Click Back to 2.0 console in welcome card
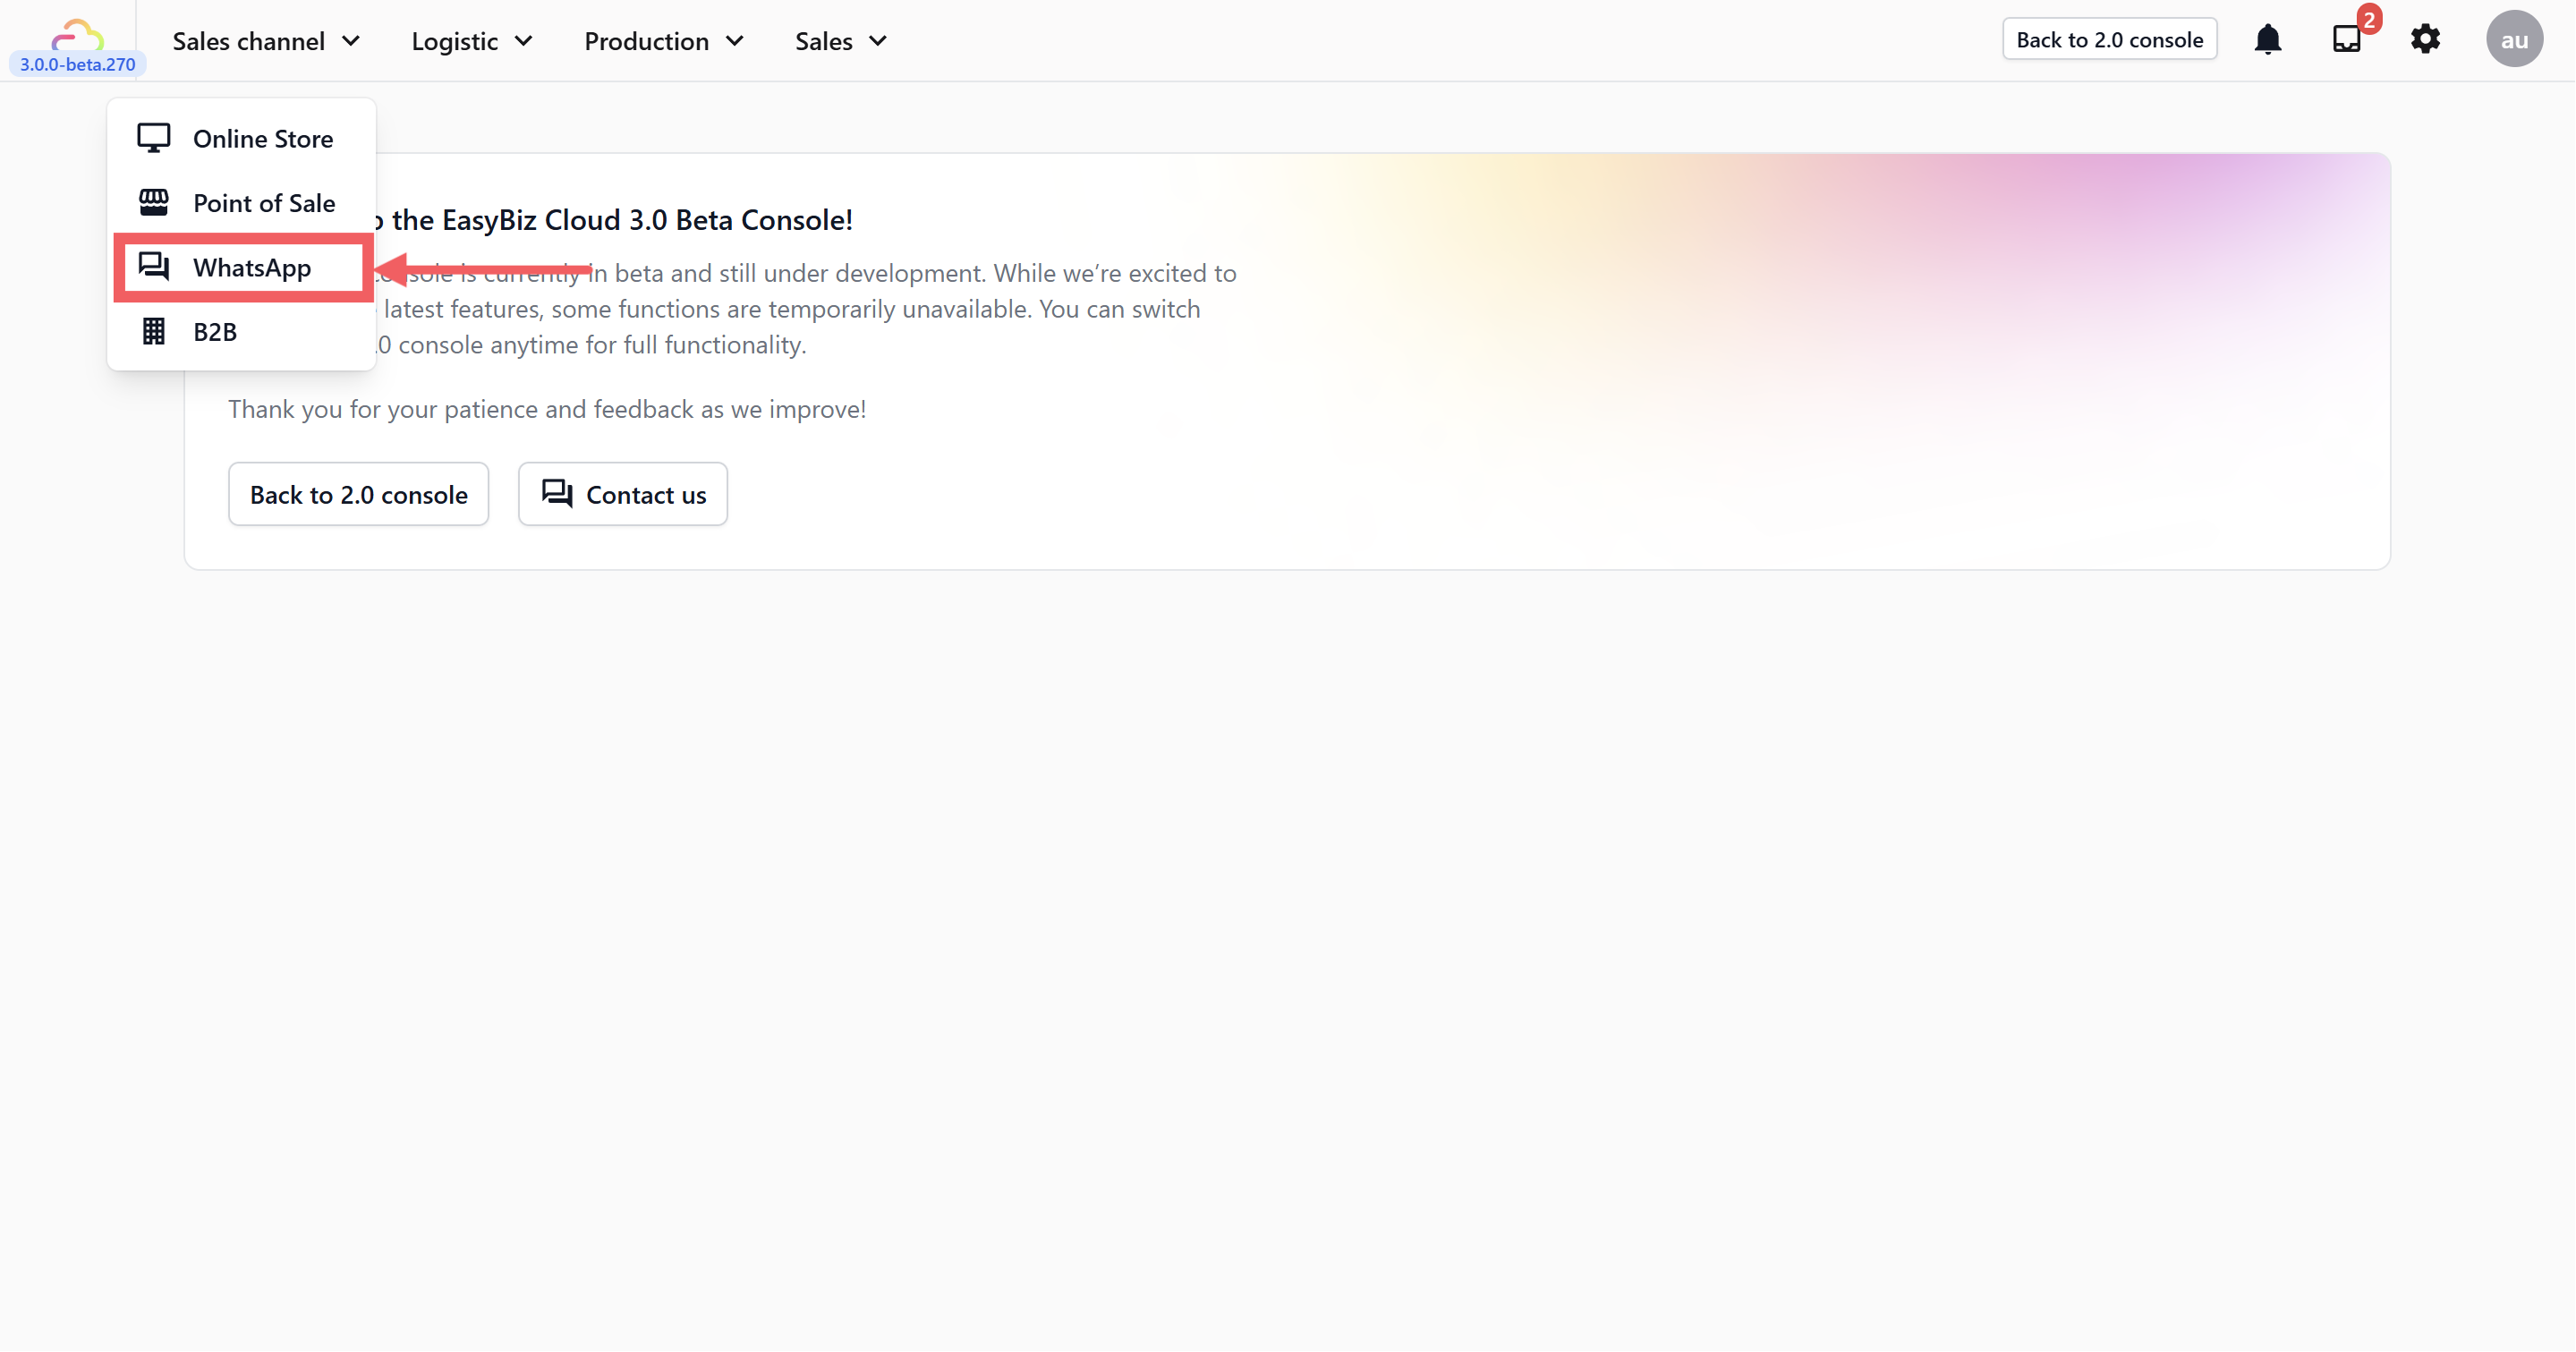This screenshot has width=2576, height=1352. pos(358,494)
